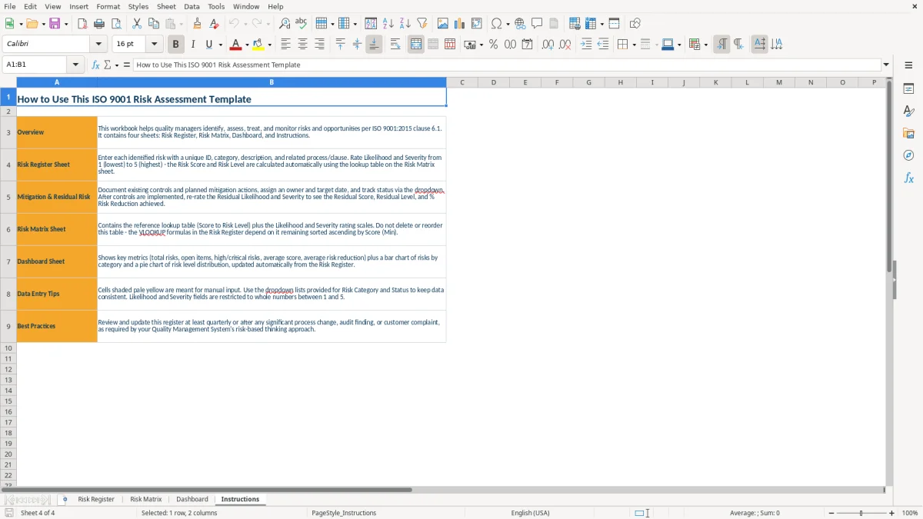The image size is (923, 519).
Task: Cut selection with scissors icon
Action: [137, 24]
